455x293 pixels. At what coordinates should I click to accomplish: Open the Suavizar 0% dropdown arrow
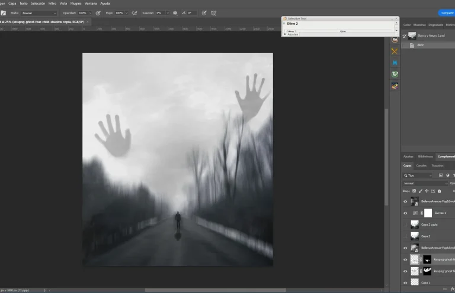coord(168,13)
